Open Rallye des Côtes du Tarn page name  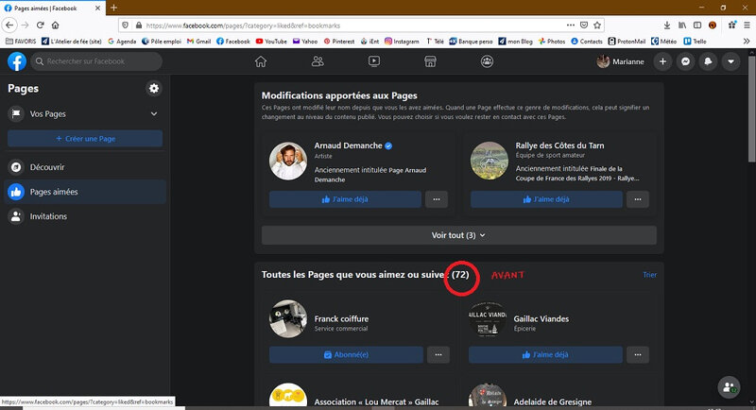tap(559, 145)
